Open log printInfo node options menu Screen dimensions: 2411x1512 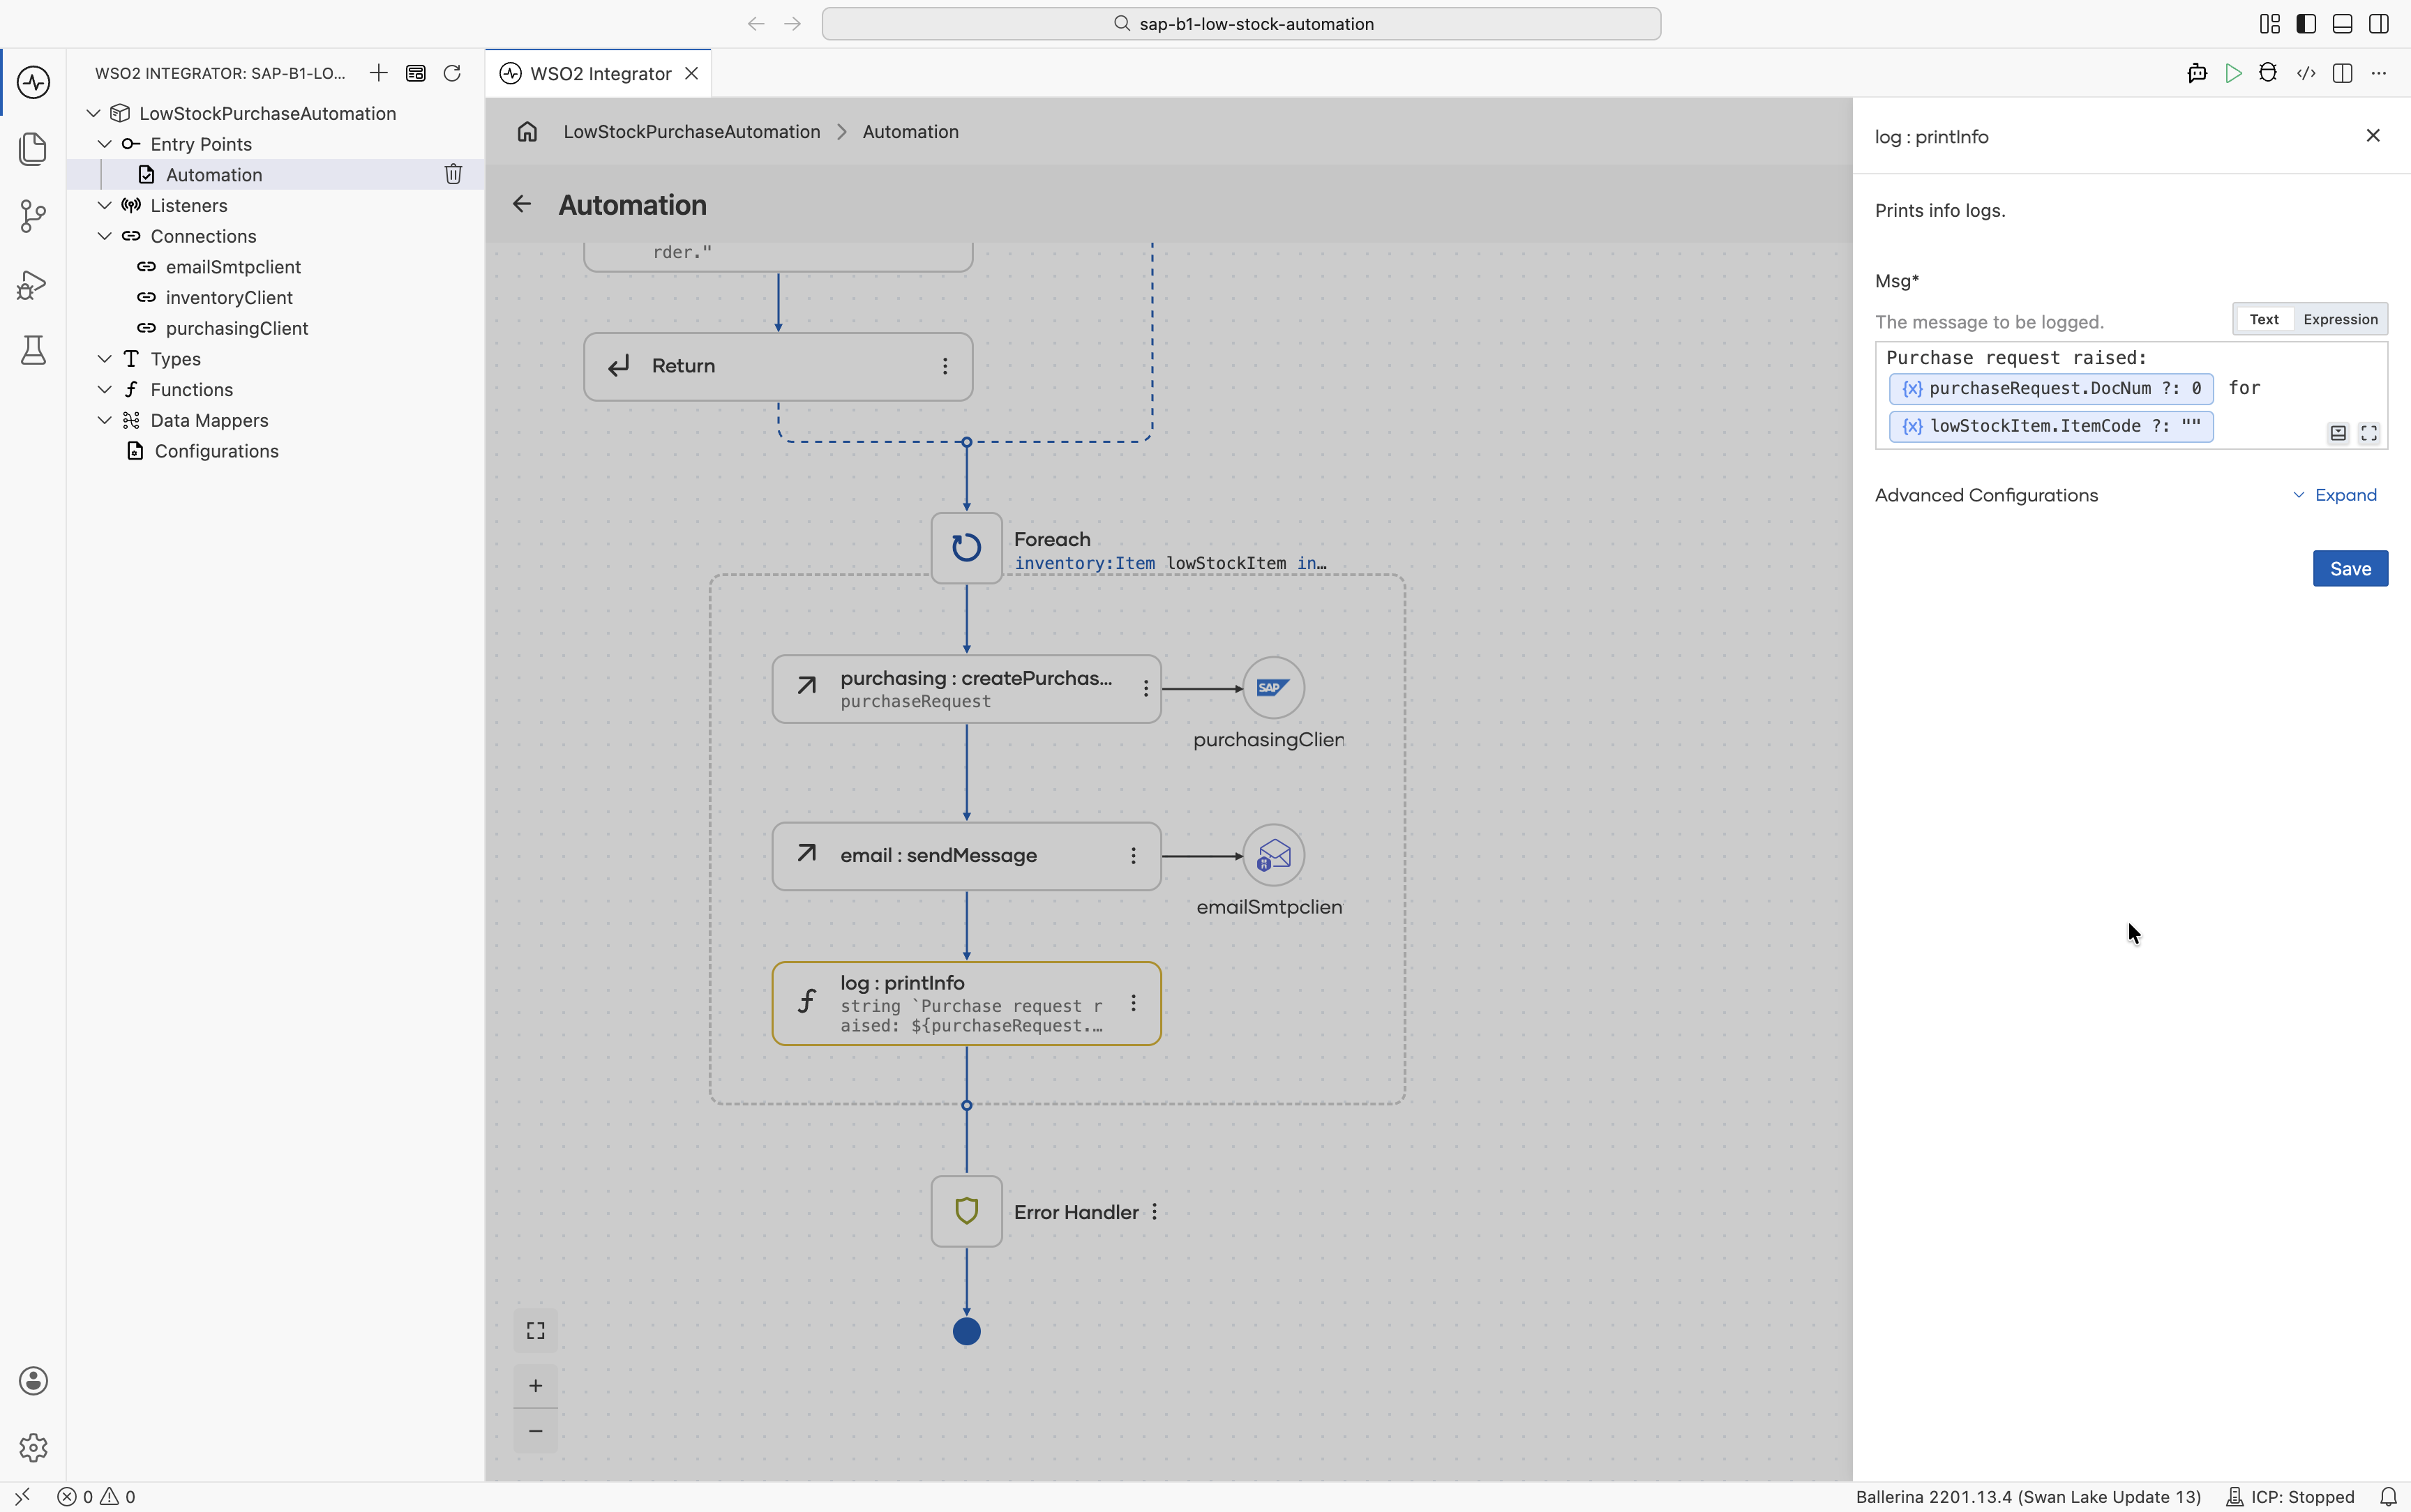point(1133,1003)
